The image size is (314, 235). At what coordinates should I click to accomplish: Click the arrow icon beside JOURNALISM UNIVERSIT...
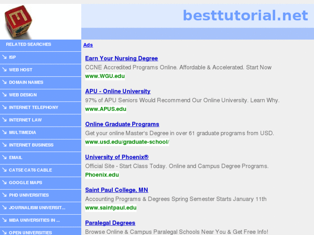(x=5, y=207)
